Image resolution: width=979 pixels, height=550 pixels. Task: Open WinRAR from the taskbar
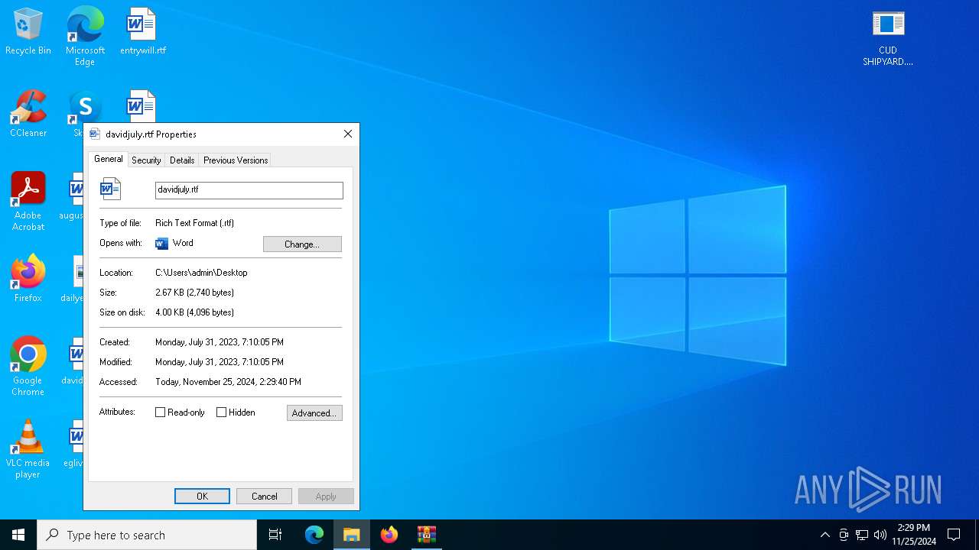click(427, 535)
